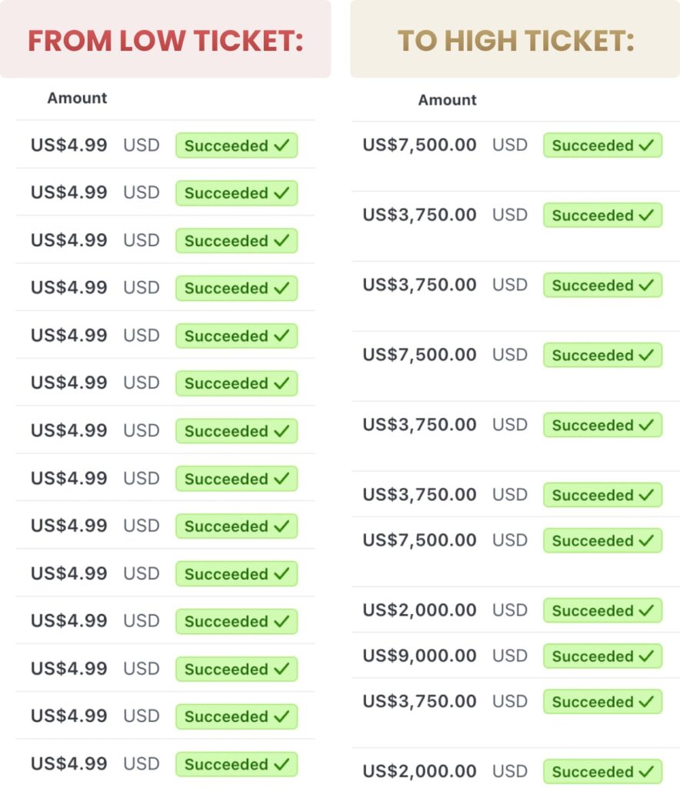Click checkmark on first US$4.99 Succeeded badge

(x=282, y=145)
